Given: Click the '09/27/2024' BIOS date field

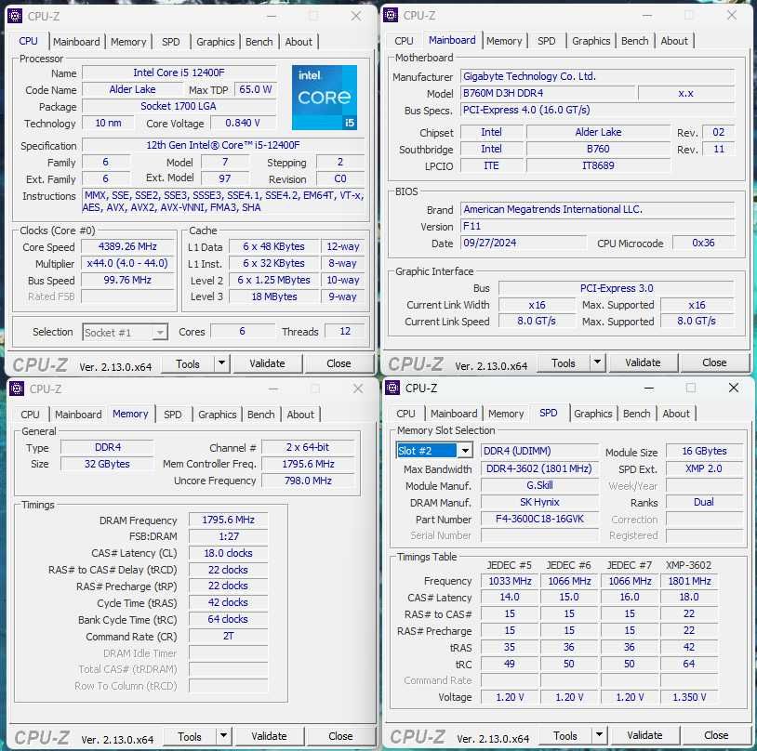Looking at the screenshot, I should coord(524,243).
